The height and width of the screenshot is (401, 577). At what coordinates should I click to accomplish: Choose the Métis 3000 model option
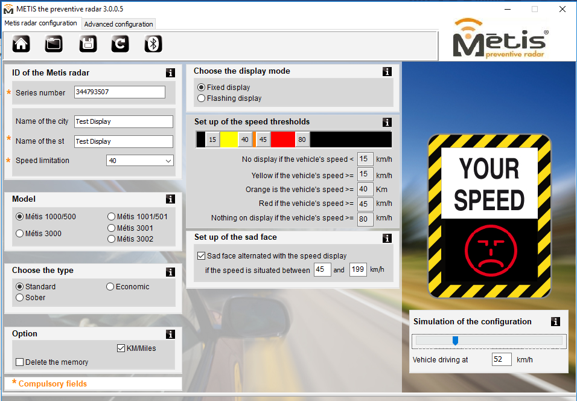click(20, 234)
